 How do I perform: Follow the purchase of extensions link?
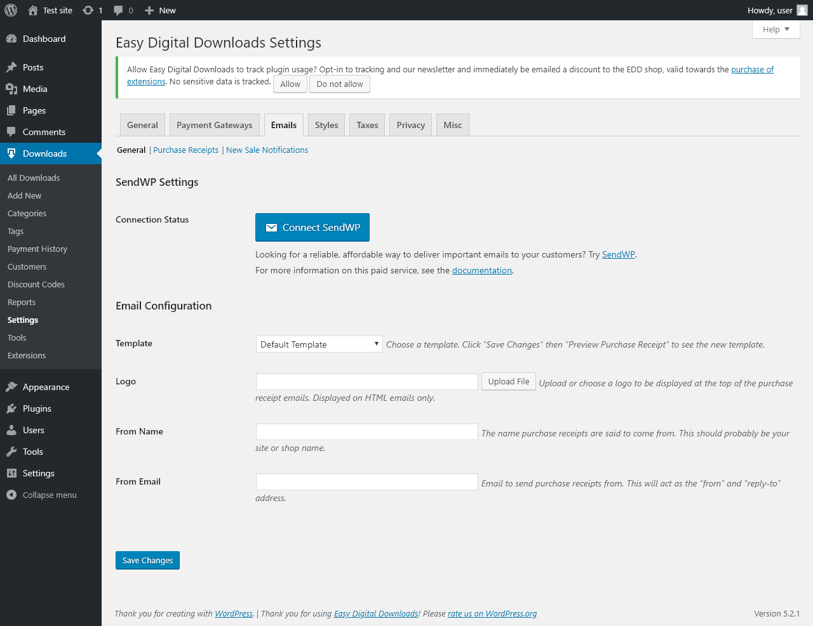(752, 69)
